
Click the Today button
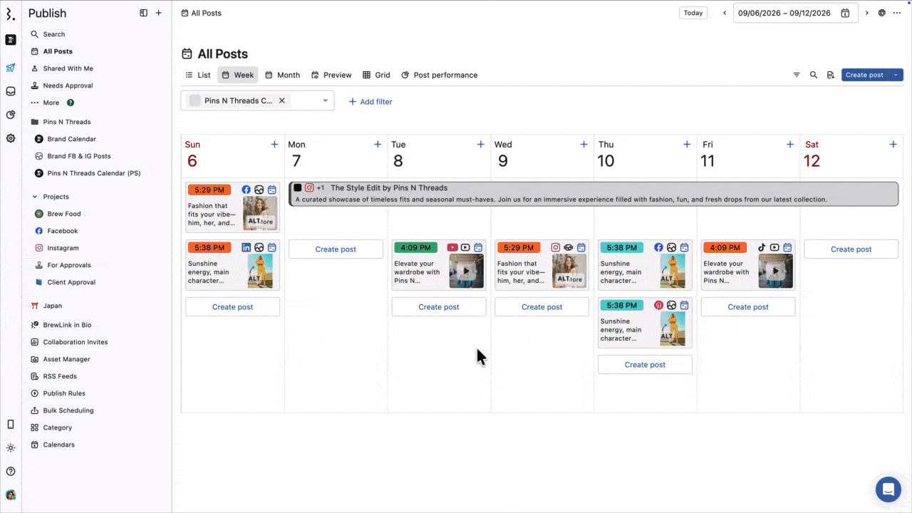693,13
